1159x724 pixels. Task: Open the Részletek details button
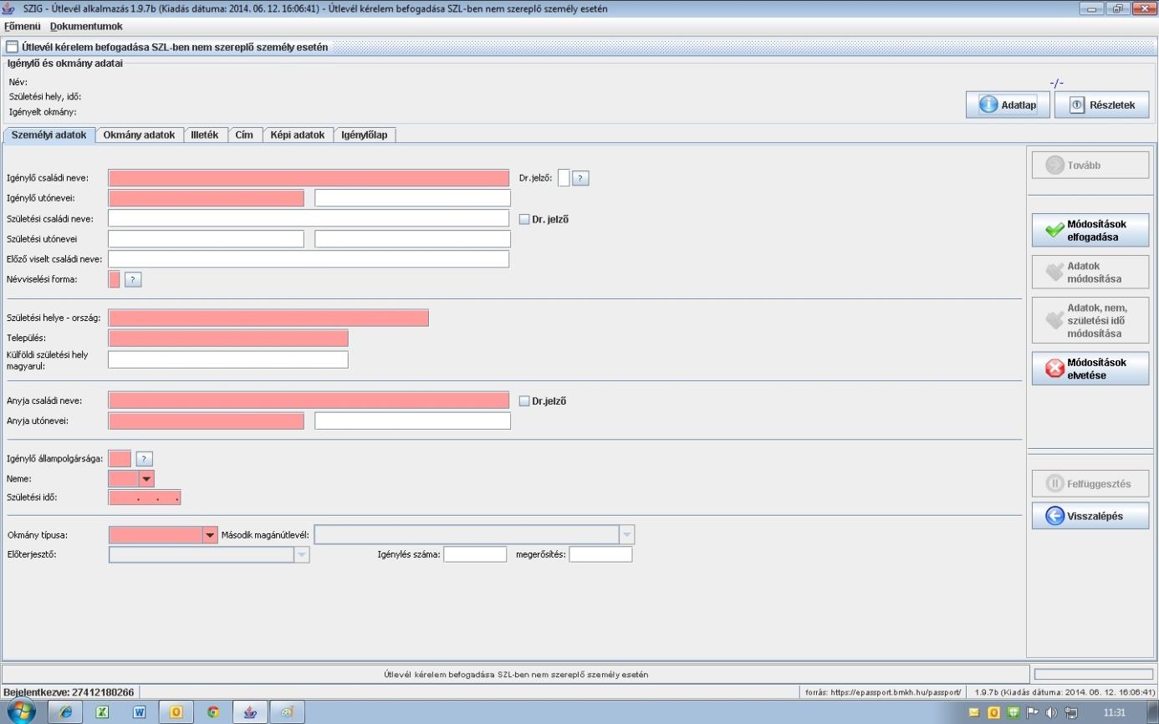(1101, 105)
